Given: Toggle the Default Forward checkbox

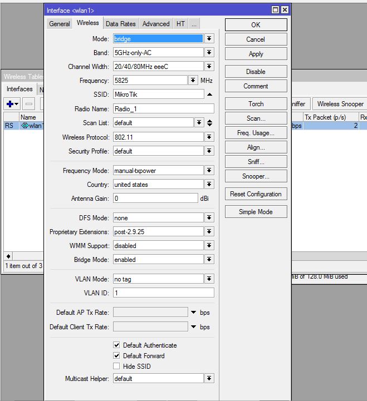Looking at the screenshot, I should pyautogui.click(x=116, y=355).
